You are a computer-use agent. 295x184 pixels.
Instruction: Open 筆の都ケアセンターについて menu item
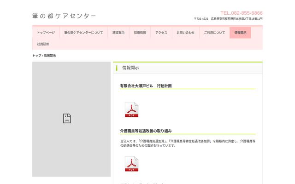coord(83,33)
